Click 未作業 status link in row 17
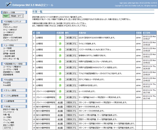 (x=60, y=123)
